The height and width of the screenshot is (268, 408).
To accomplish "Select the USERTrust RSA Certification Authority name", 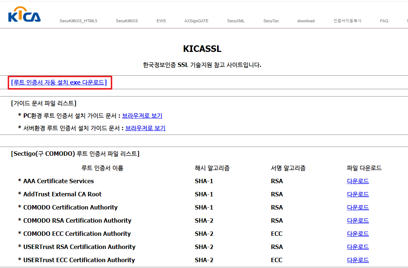I will (79, 247).
